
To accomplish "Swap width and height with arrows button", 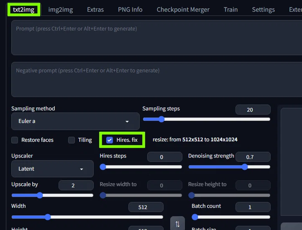I will point(177,223).
